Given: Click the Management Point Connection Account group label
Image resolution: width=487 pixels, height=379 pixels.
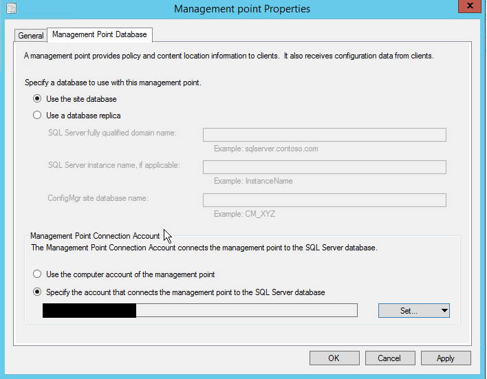Looking at the screenshot, I should [95, 236].
